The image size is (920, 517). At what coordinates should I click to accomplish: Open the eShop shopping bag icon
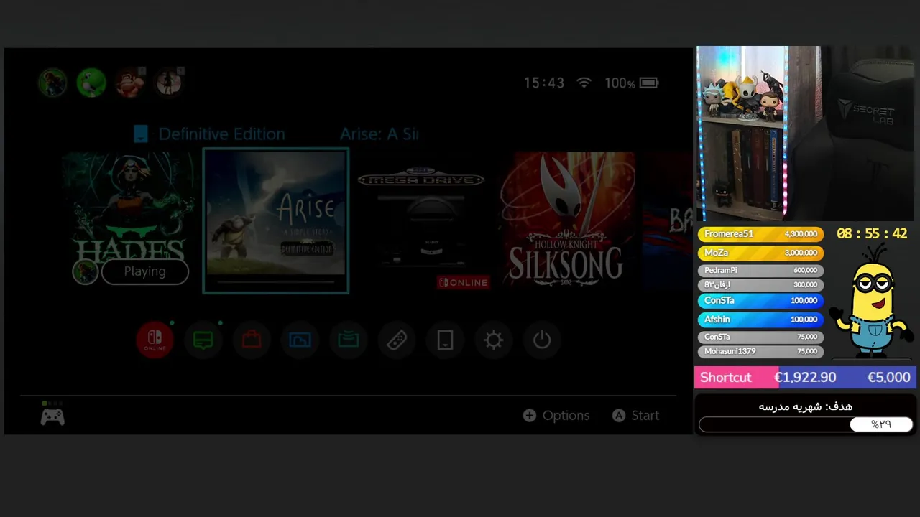(252, 340)
